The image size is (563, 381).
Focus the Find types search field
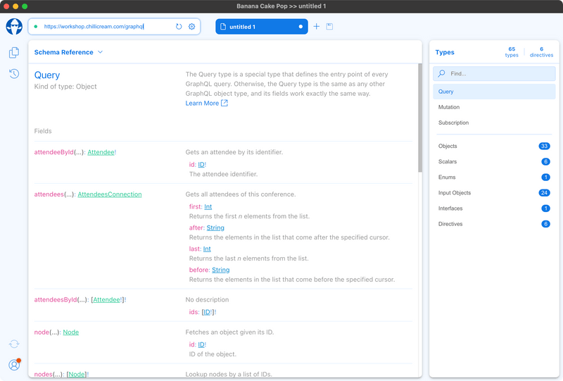pos(494,74)
